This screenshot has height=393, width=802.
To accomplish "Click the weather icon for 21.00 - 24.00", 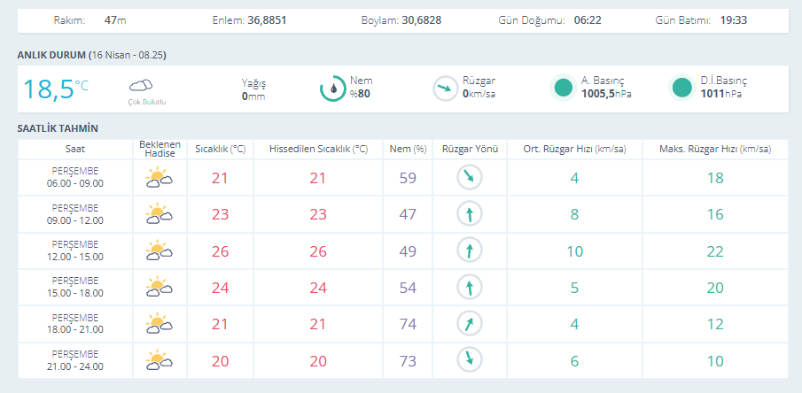I will pos(159,360).
